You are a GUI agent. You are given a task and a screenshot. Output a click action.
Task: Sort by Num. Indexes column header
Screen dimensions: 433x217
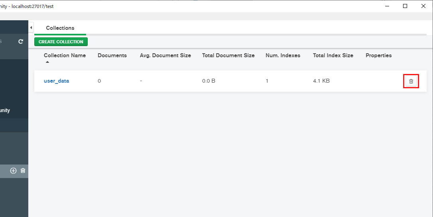click(283, 55)
